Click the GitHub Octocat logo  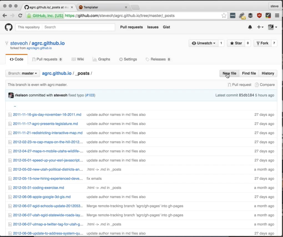coord(9,27)
